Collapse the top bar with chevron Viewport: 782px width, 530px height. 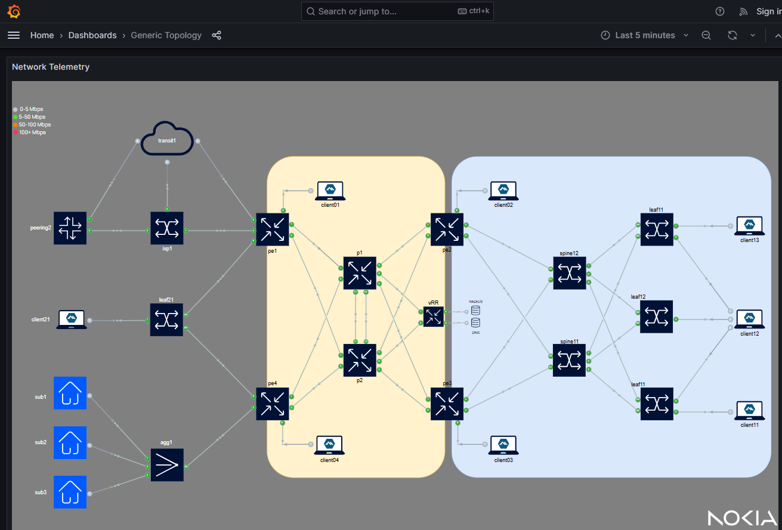pyautogui.click(x=776, y=35)
